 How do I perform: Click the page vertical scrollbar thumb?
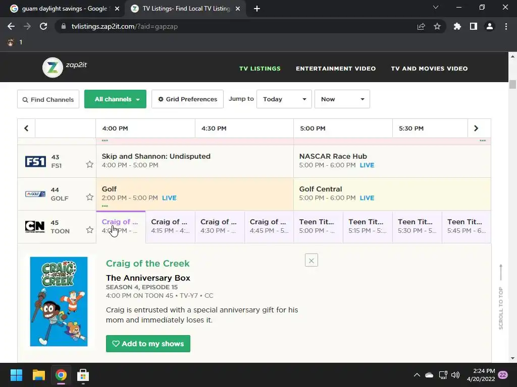[x=512, y=84]
